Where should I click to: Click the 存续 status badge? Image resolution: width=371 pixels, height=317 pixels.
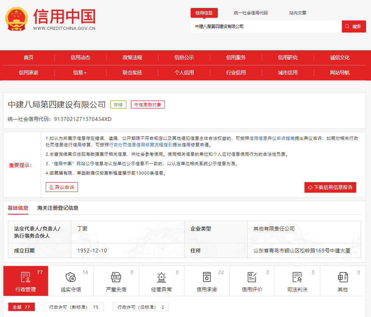pyautogui.click(x=118, y=105)
